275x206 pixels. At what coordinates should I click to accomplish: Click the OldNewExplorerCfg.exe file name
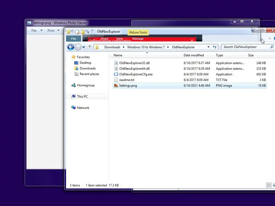click(x=136, y=74)
